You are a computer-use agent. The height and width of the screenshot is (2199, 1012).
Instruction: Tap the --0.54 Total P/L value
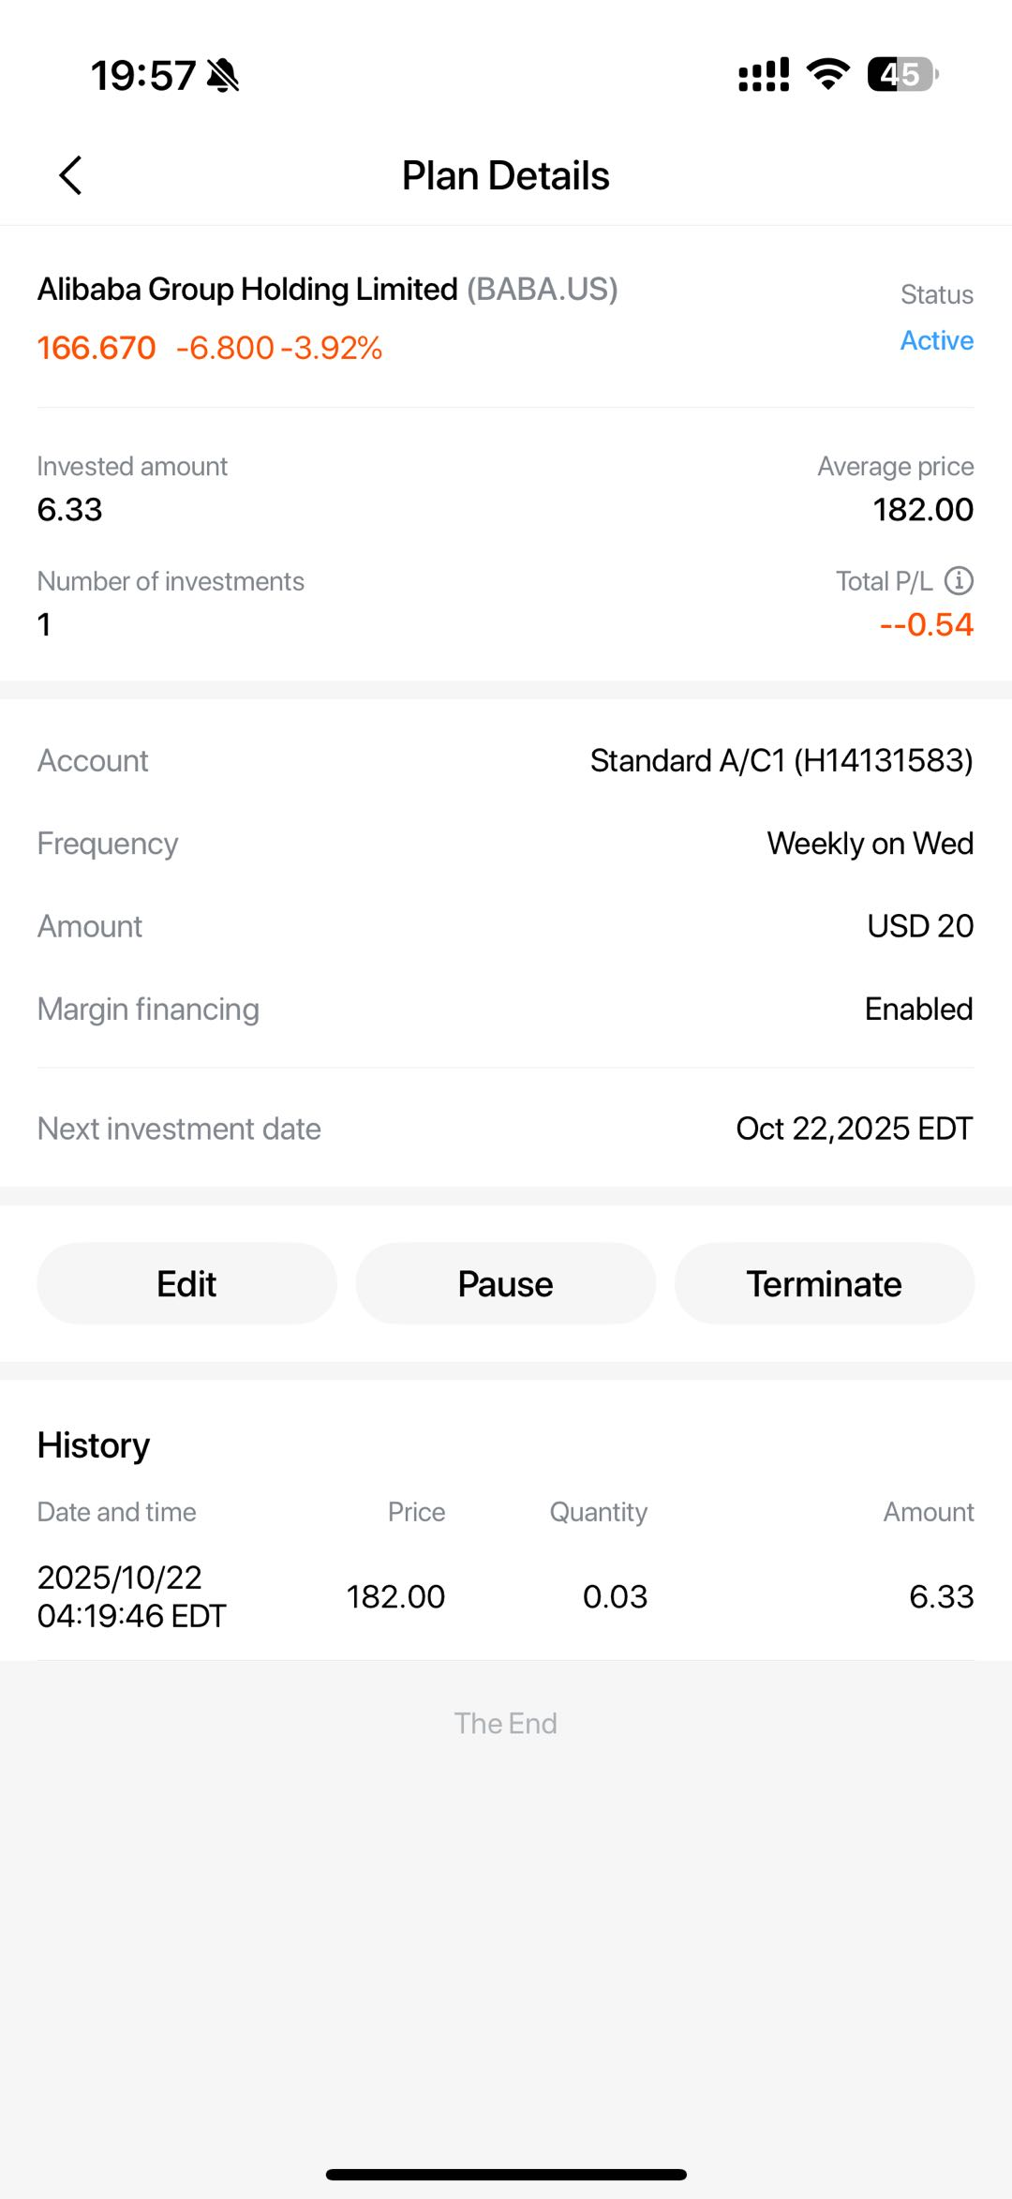(926, 624)
